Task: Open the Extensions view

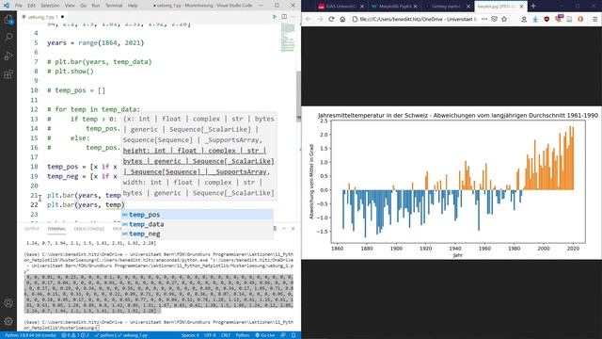Action: tap(8, 74)
